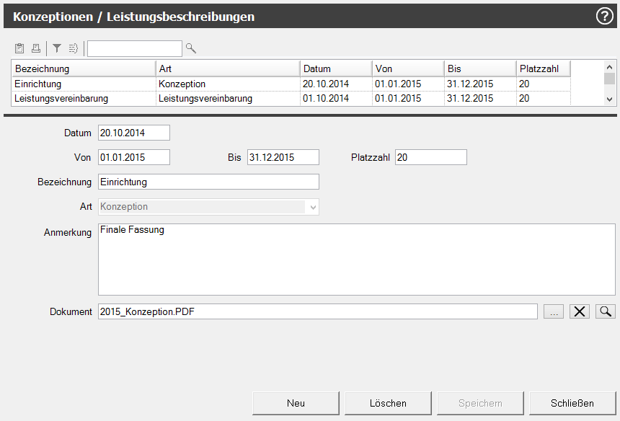This screenshot has width=620, height=421.
Task: Select the Leistungsvereinbarung row in the table
Action: pos(84,98)
